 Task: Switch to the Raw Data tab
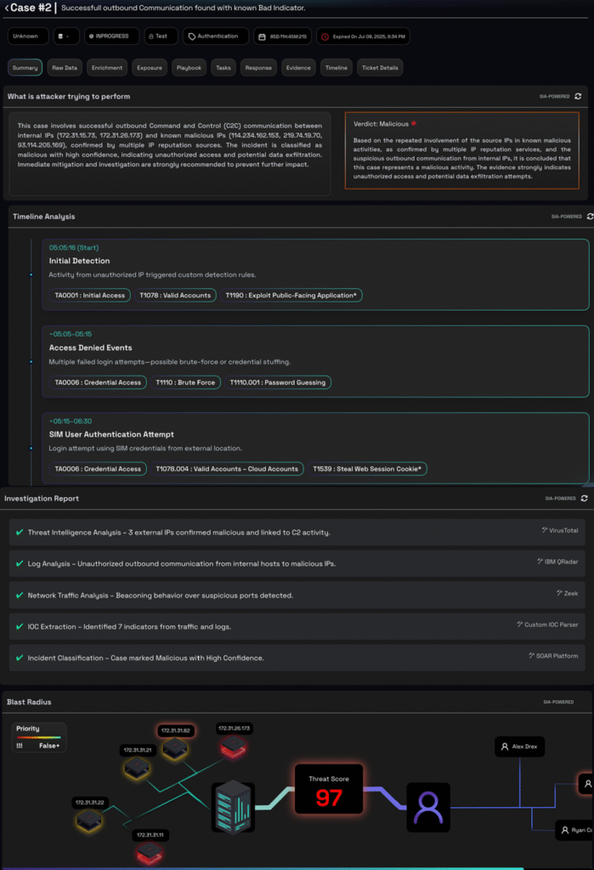(x=65, y=67)
